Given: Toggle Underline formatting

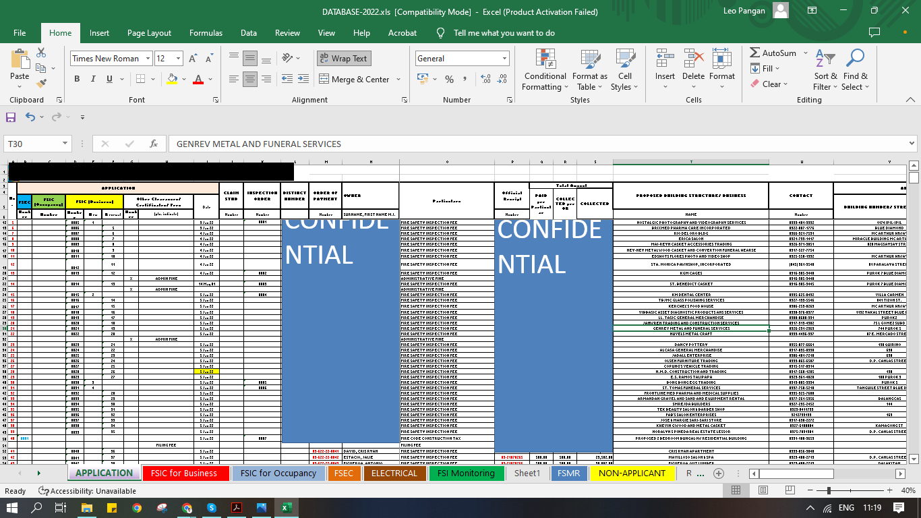Looking at the screenshot, I should (109, 79).
